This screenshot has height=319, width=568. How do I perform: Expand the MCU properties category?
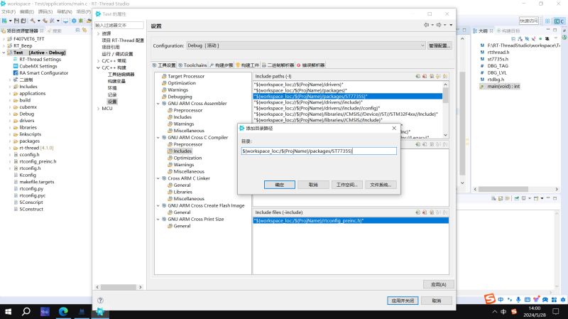pos(98,109)
